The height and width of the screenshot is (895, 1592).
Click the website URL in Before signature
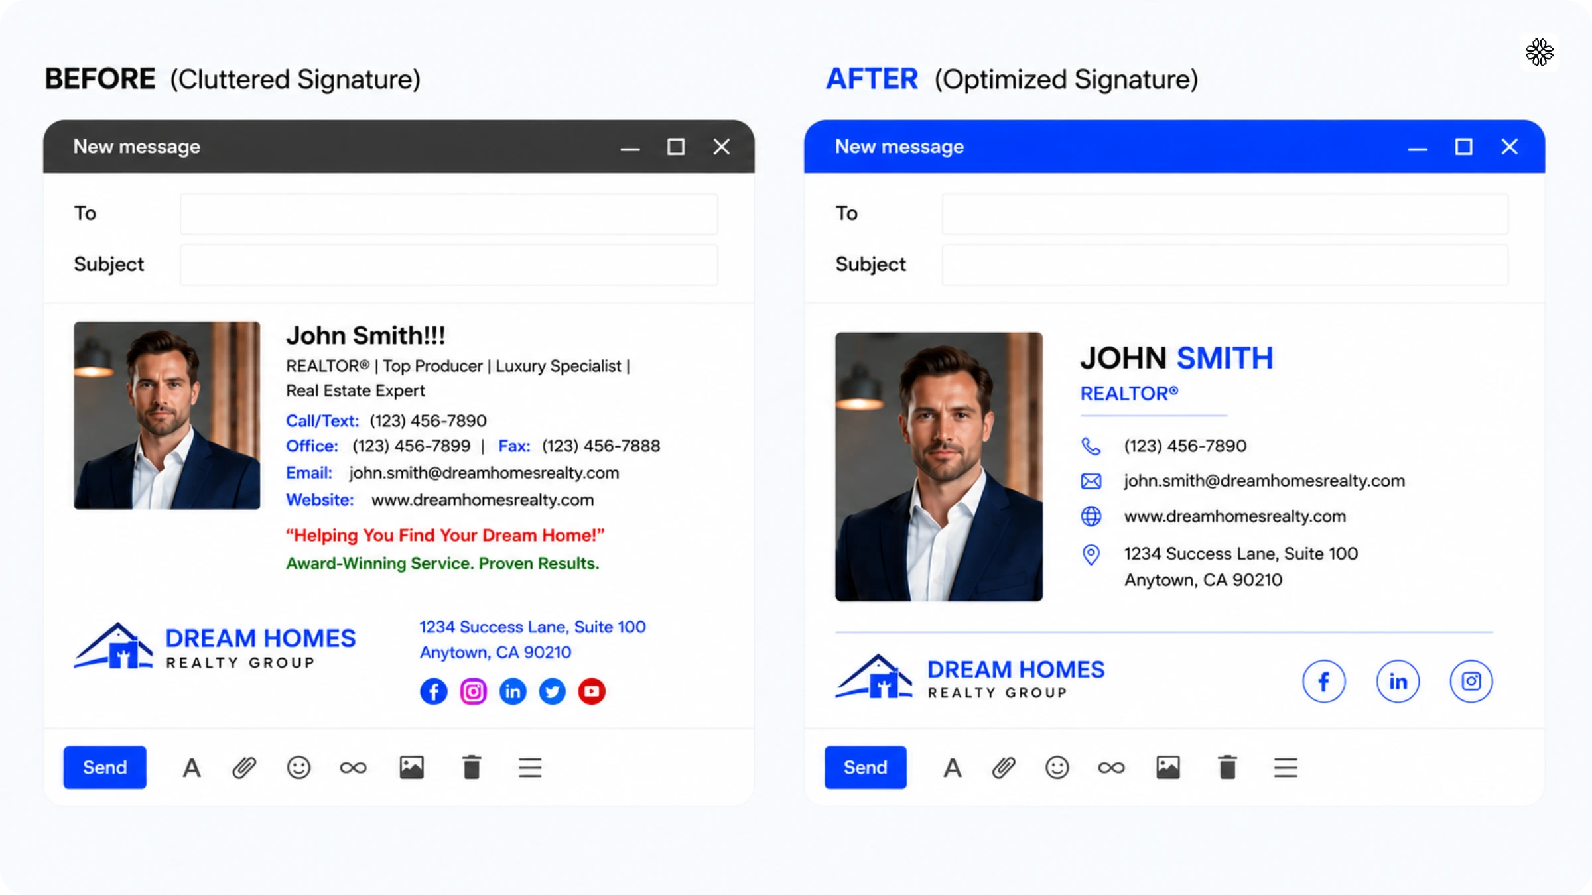(483, 500)
